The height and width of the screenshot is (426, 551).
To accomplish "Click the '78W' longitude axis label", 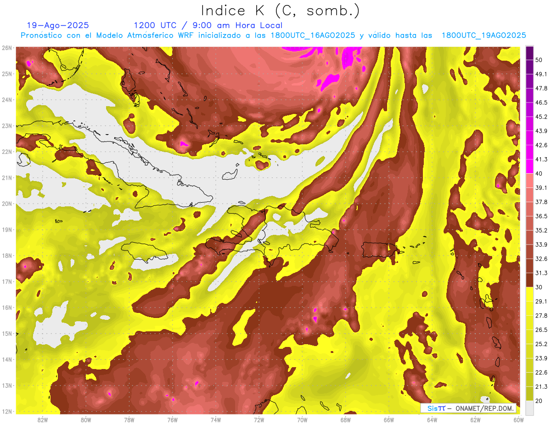I will pos(129,420).
